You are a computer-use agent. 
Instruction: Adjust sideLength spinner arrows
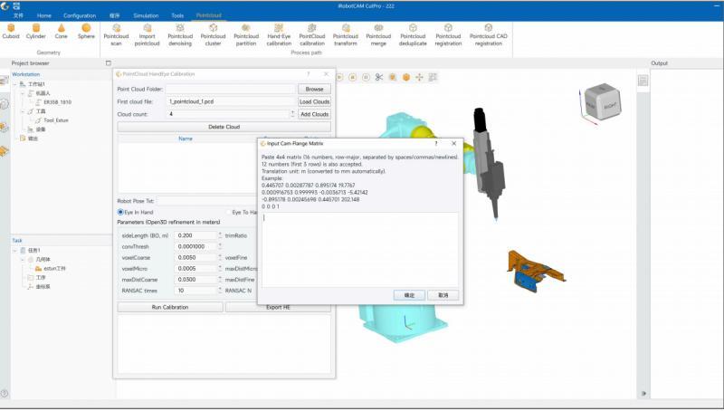click(220, 235)
